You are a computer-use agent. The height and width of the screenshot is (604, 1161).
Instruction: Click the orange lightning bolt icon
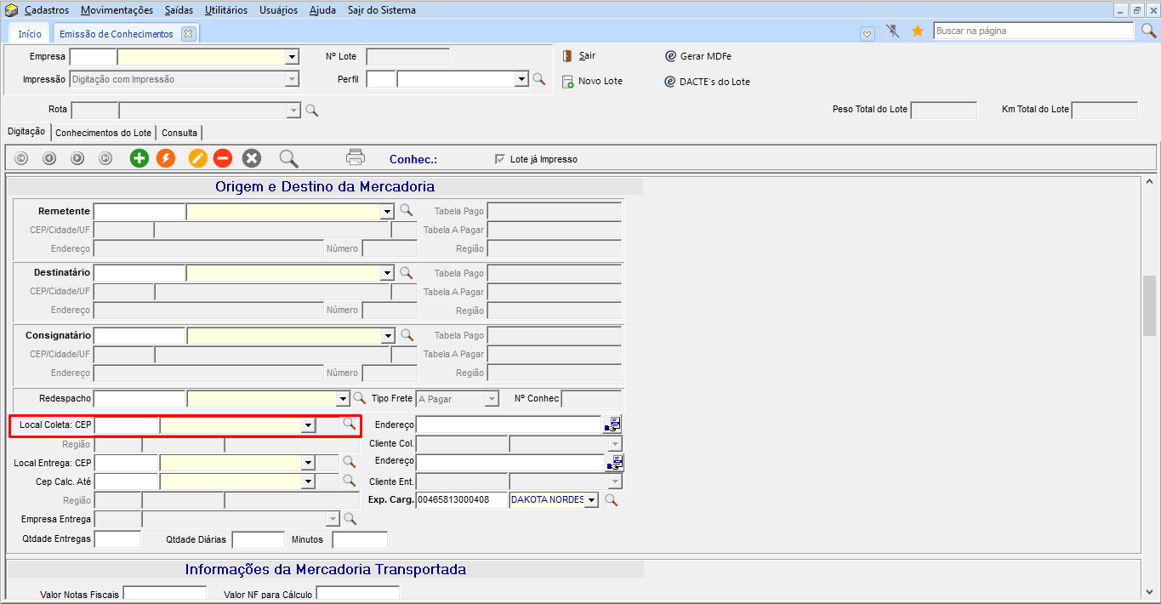tap(166, 158)
